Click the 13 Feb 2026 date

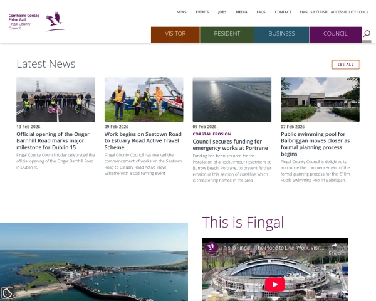click(28, 127)
